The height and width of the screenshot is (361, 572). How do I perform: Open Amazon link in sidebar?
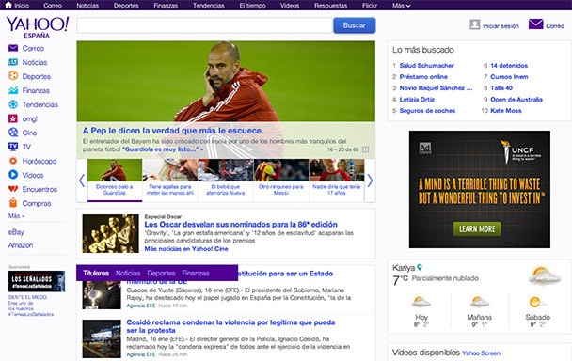coord(21,245)
